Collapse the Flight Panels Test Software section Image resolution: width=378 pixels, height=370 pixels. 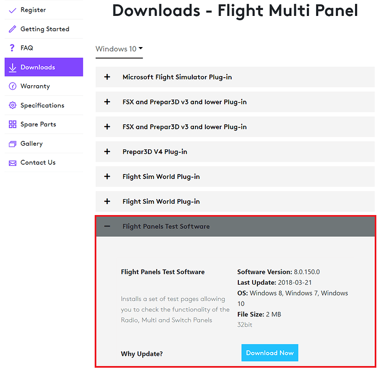tap(235, 227)
